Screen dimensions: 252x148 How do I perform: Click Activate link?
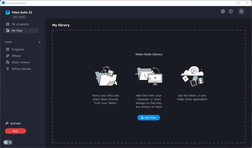pyautogui.click(x=16, y=123)
